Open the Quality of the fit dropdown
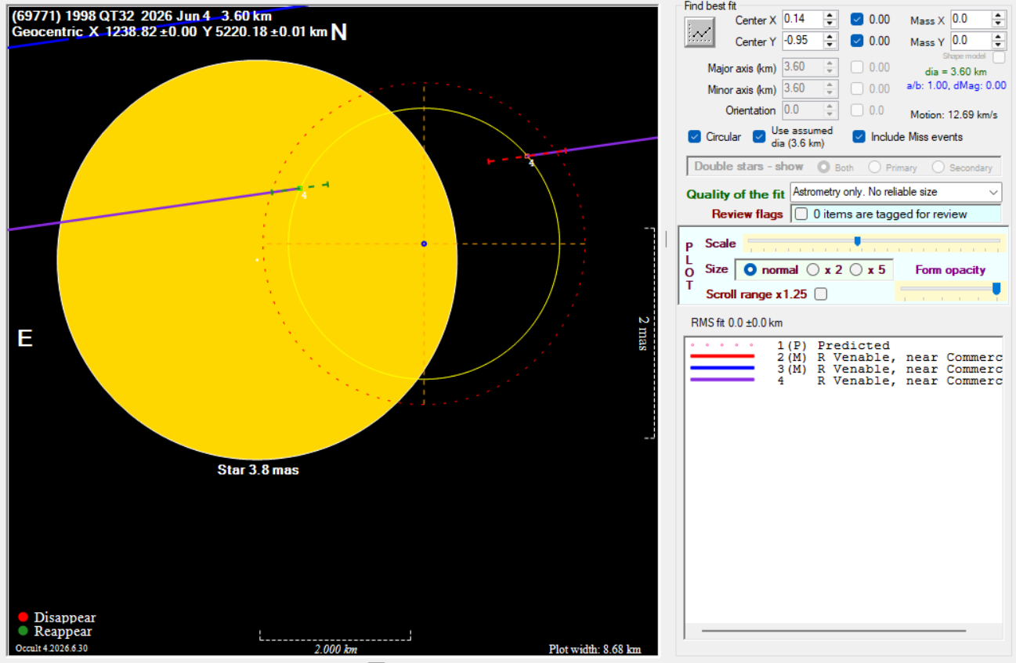1016x663 pixels. pos(896,192)
